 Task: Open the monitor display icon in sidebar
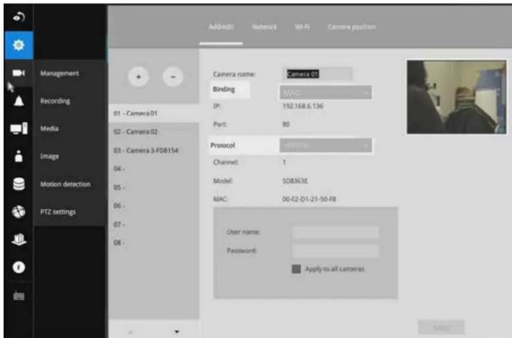pyautogui.click(x=19, y=129)
